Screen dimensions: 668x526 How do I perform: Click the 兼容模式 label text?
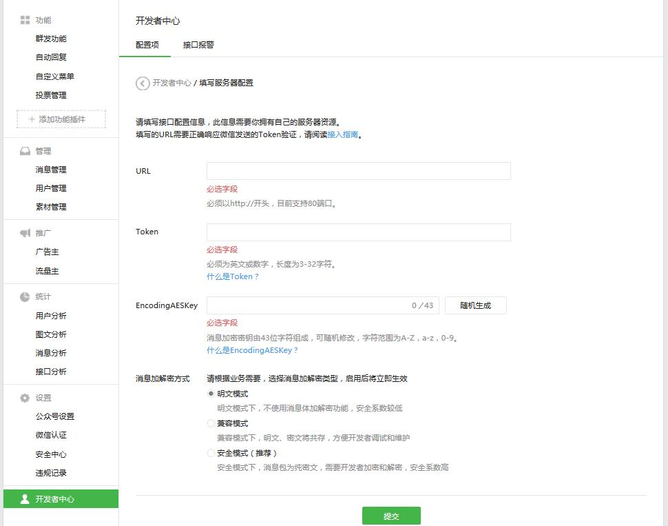point(233,423)
